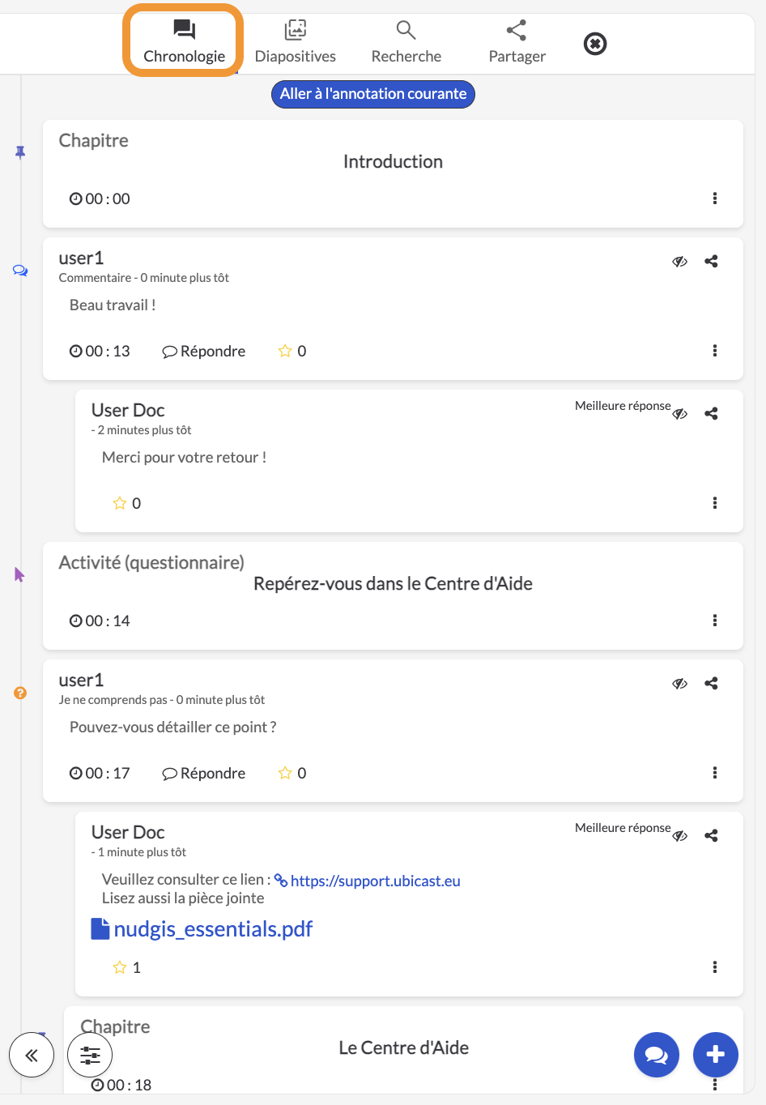Close the panel with the circled X
Screen dimensions: 766x1105
(x=595, y=44)
